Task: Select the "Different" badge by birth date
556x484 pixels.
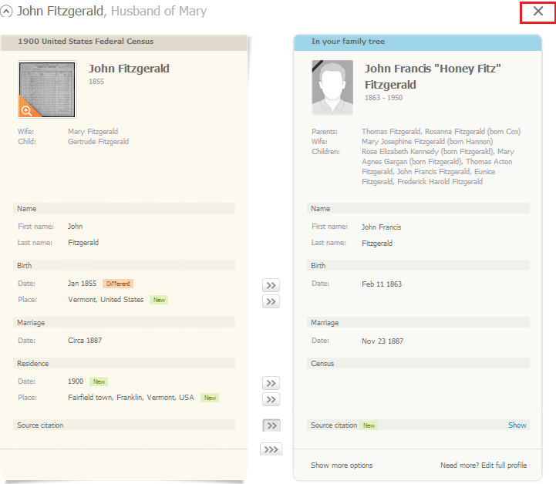Action: [x=119, y=284]
